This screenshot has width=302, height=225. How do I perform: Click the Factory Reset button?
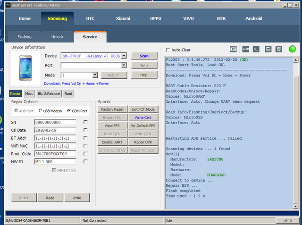point(112,109)
